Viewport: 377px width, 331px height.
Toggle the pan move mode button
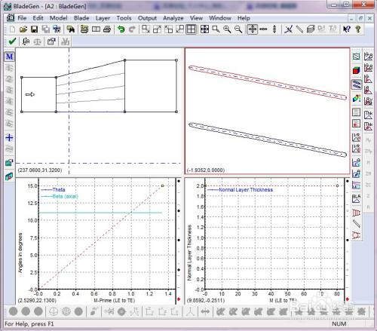(x=252, y=29)
